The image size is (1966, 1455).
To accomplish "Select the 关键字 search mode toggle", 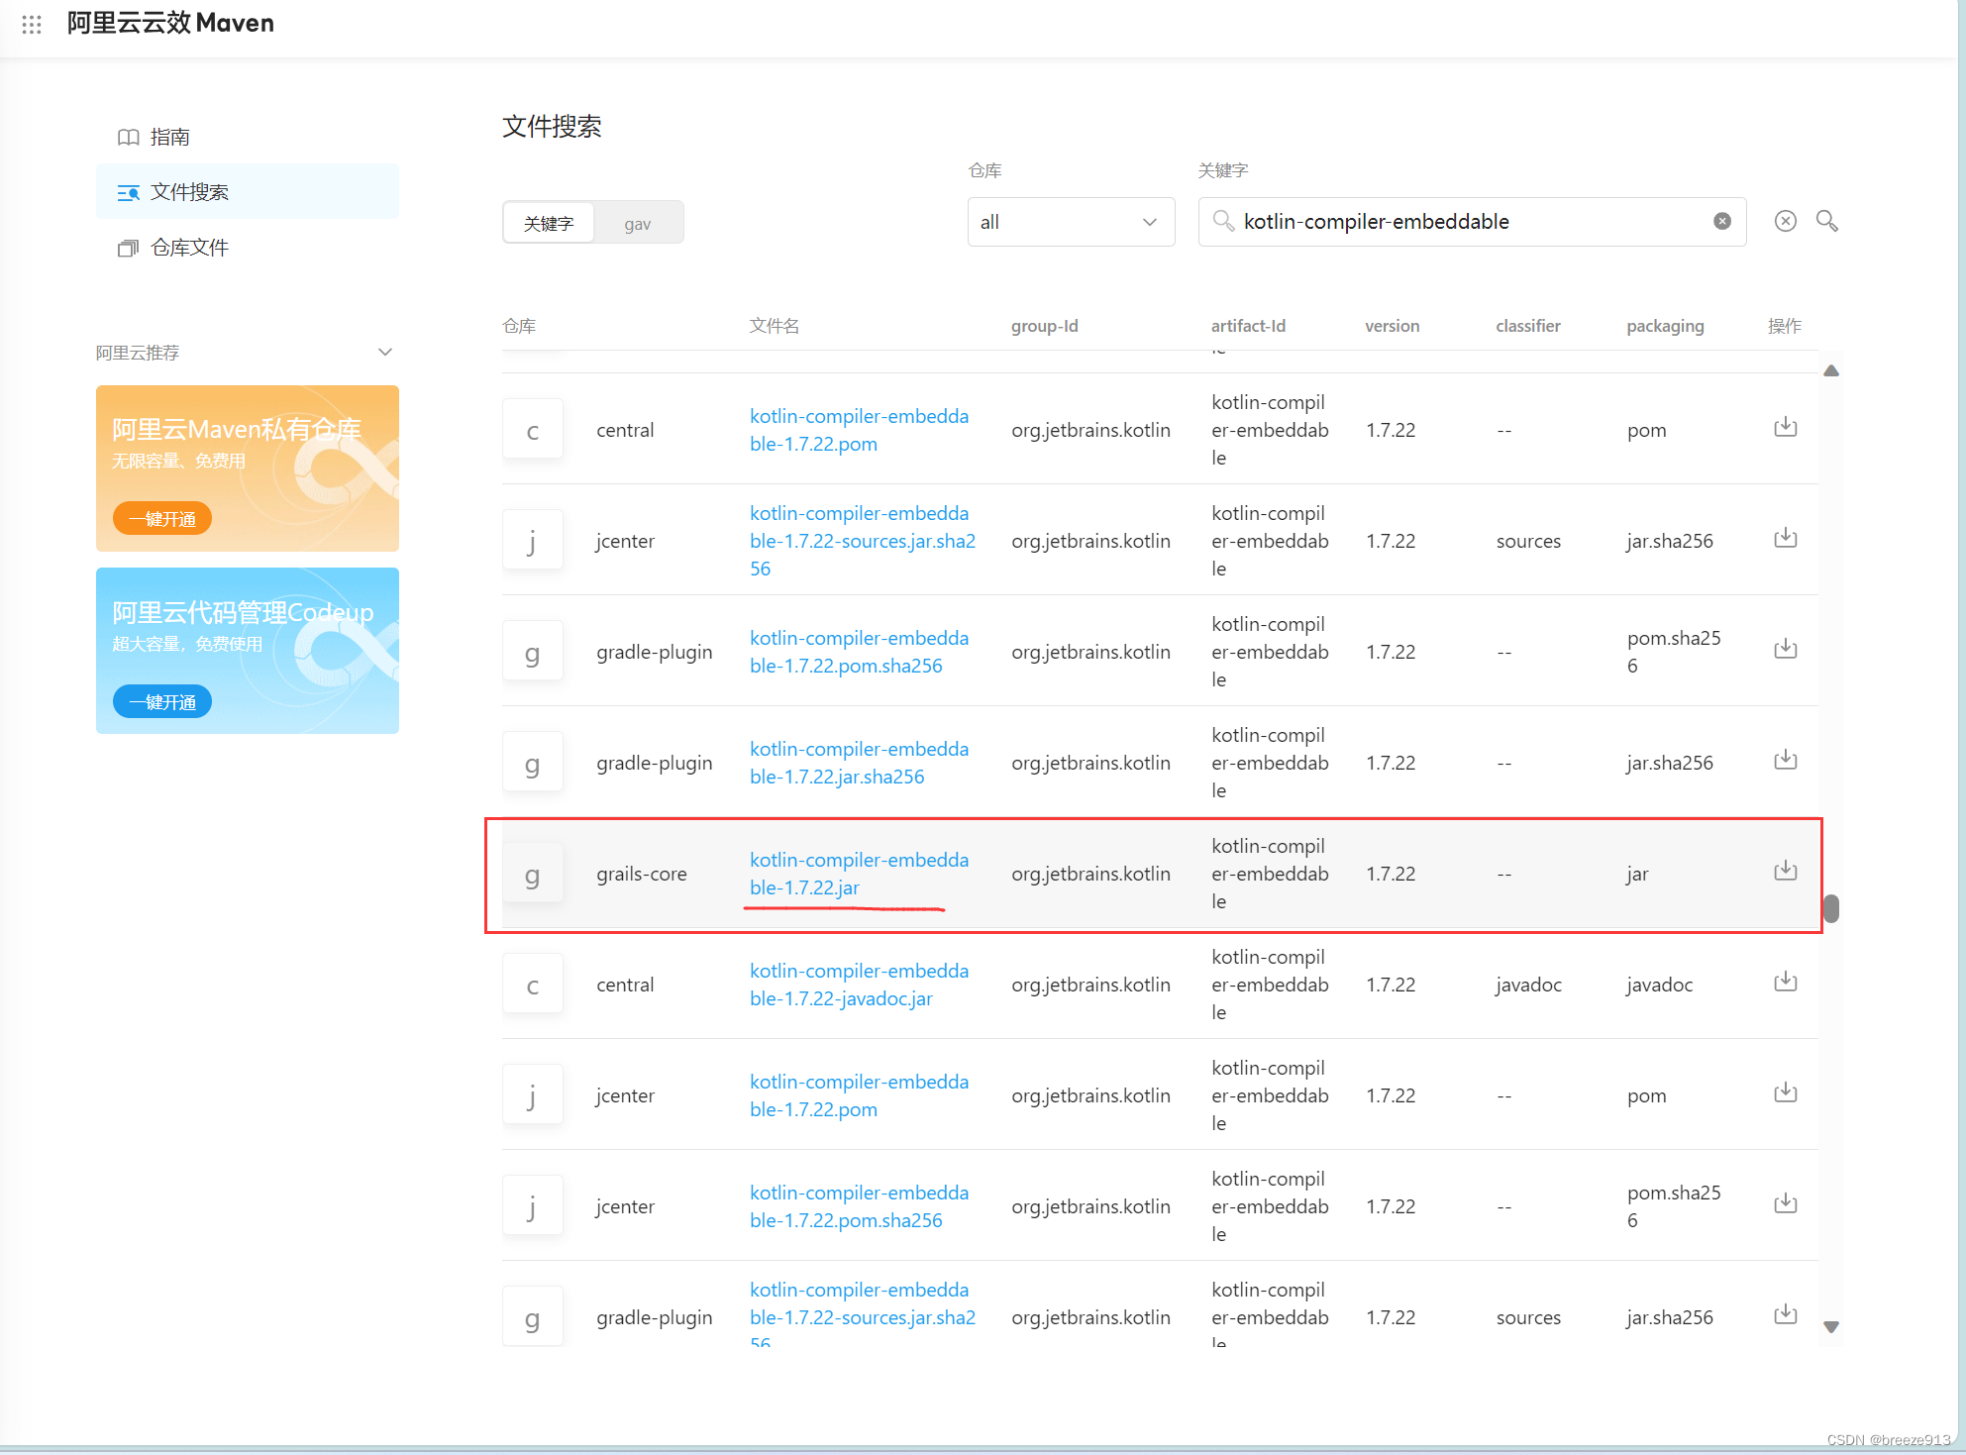I will click(x=549, y=224).
